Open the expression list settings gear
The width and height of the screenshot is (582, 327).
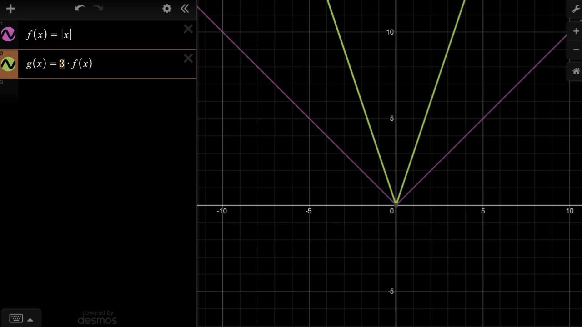167,9
